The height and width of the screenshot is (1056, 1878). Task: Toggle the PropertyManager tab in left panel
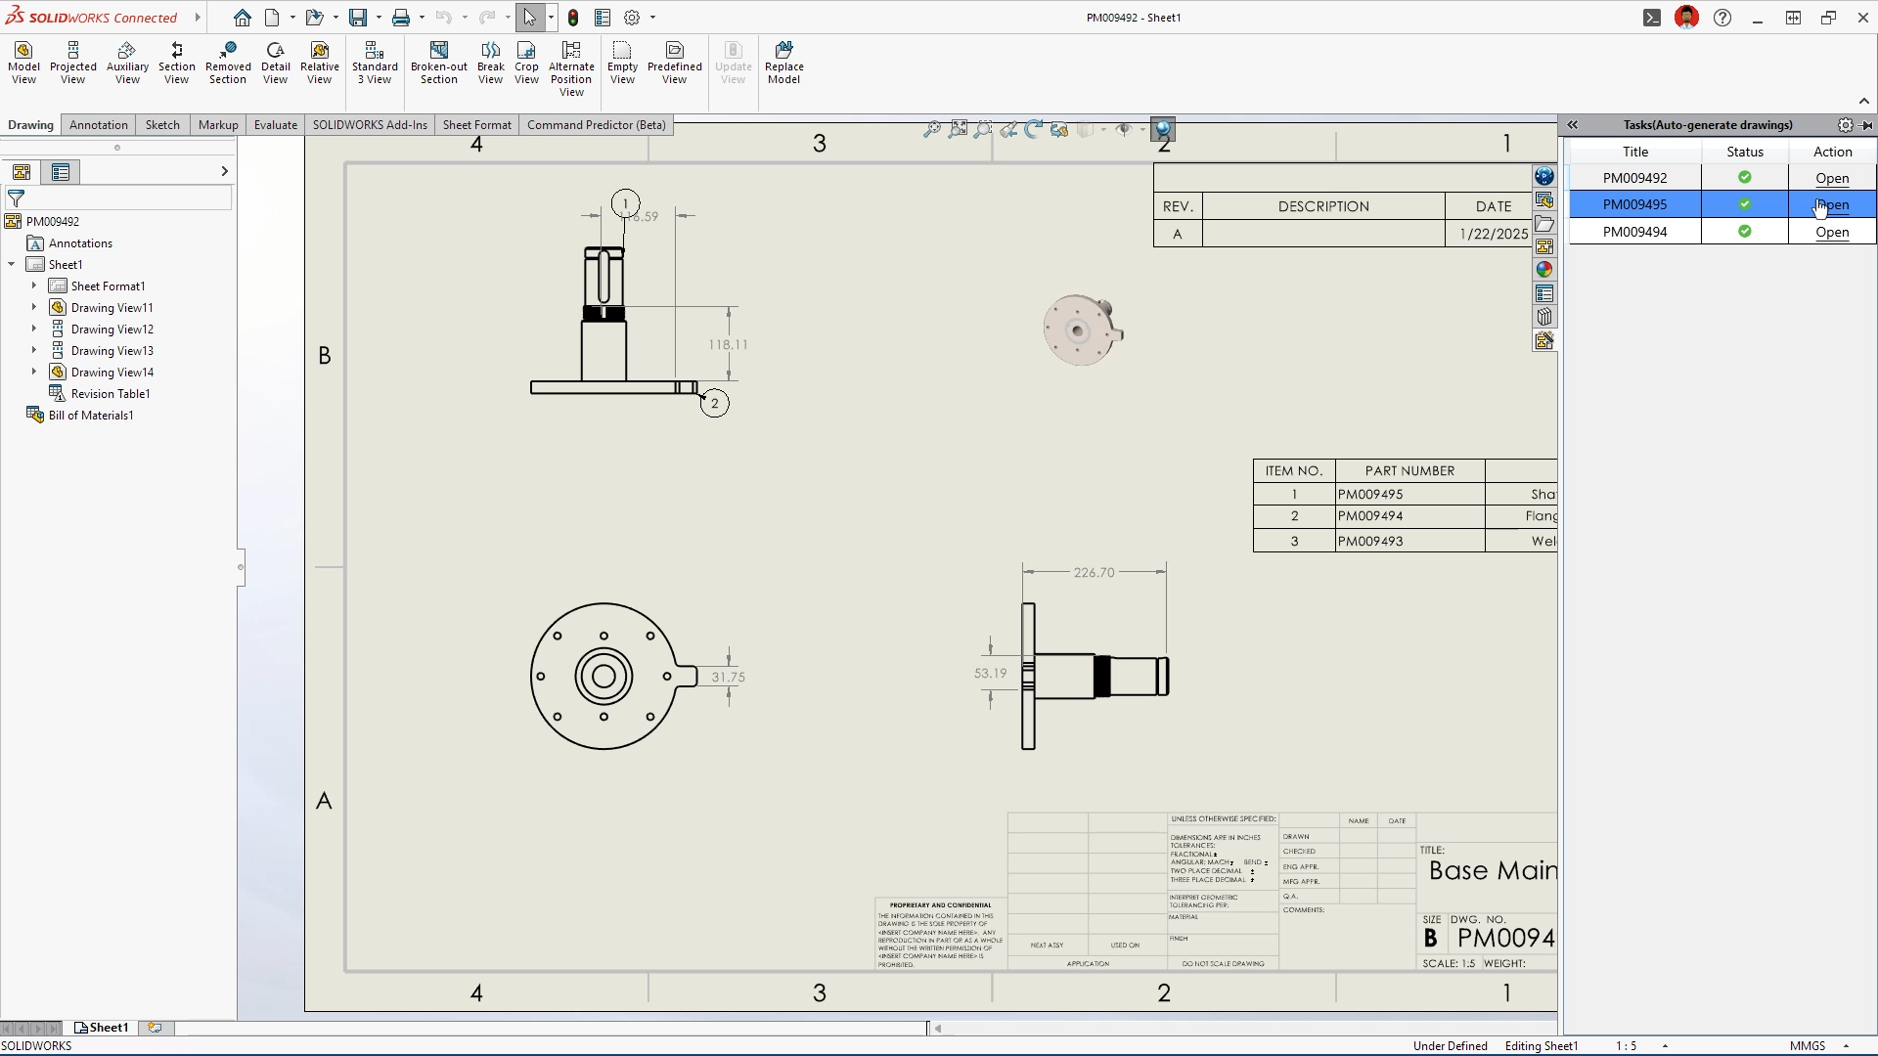coord(61,172)
